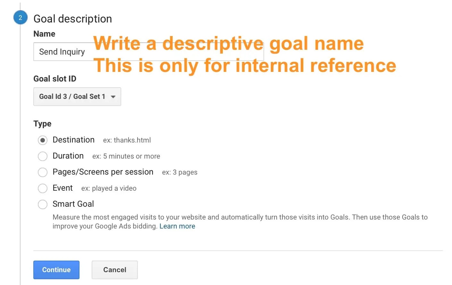Click the Smart Goal description paragraph

240,222
